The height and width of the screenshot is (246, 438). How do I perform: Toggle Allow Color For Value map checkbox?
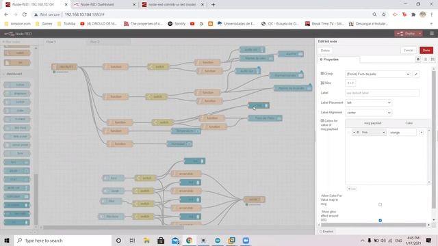pos(381,204)
